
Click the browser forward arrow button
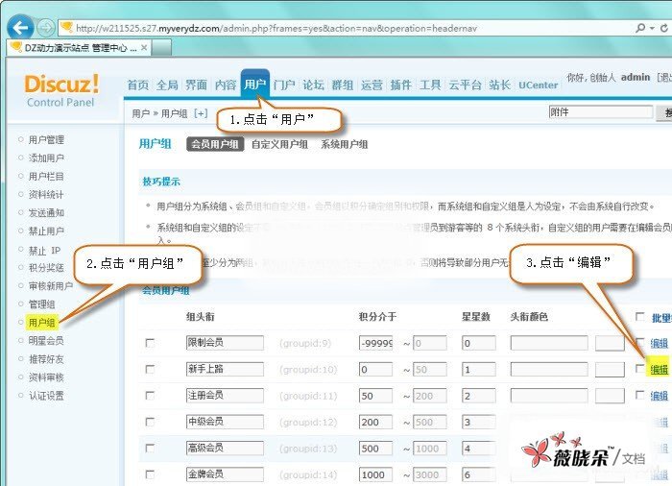point(45,27)
